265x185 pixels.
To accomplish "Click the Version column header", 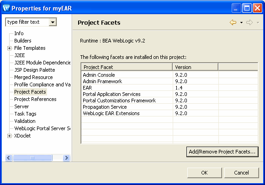I will [196, 67].
